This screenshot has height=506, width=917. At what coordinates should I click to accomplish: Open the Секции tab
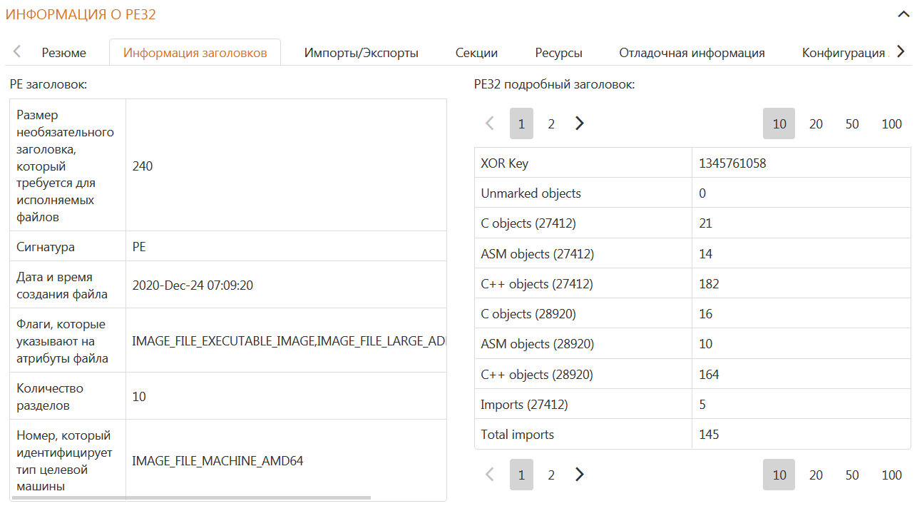(x=476, y=53)
